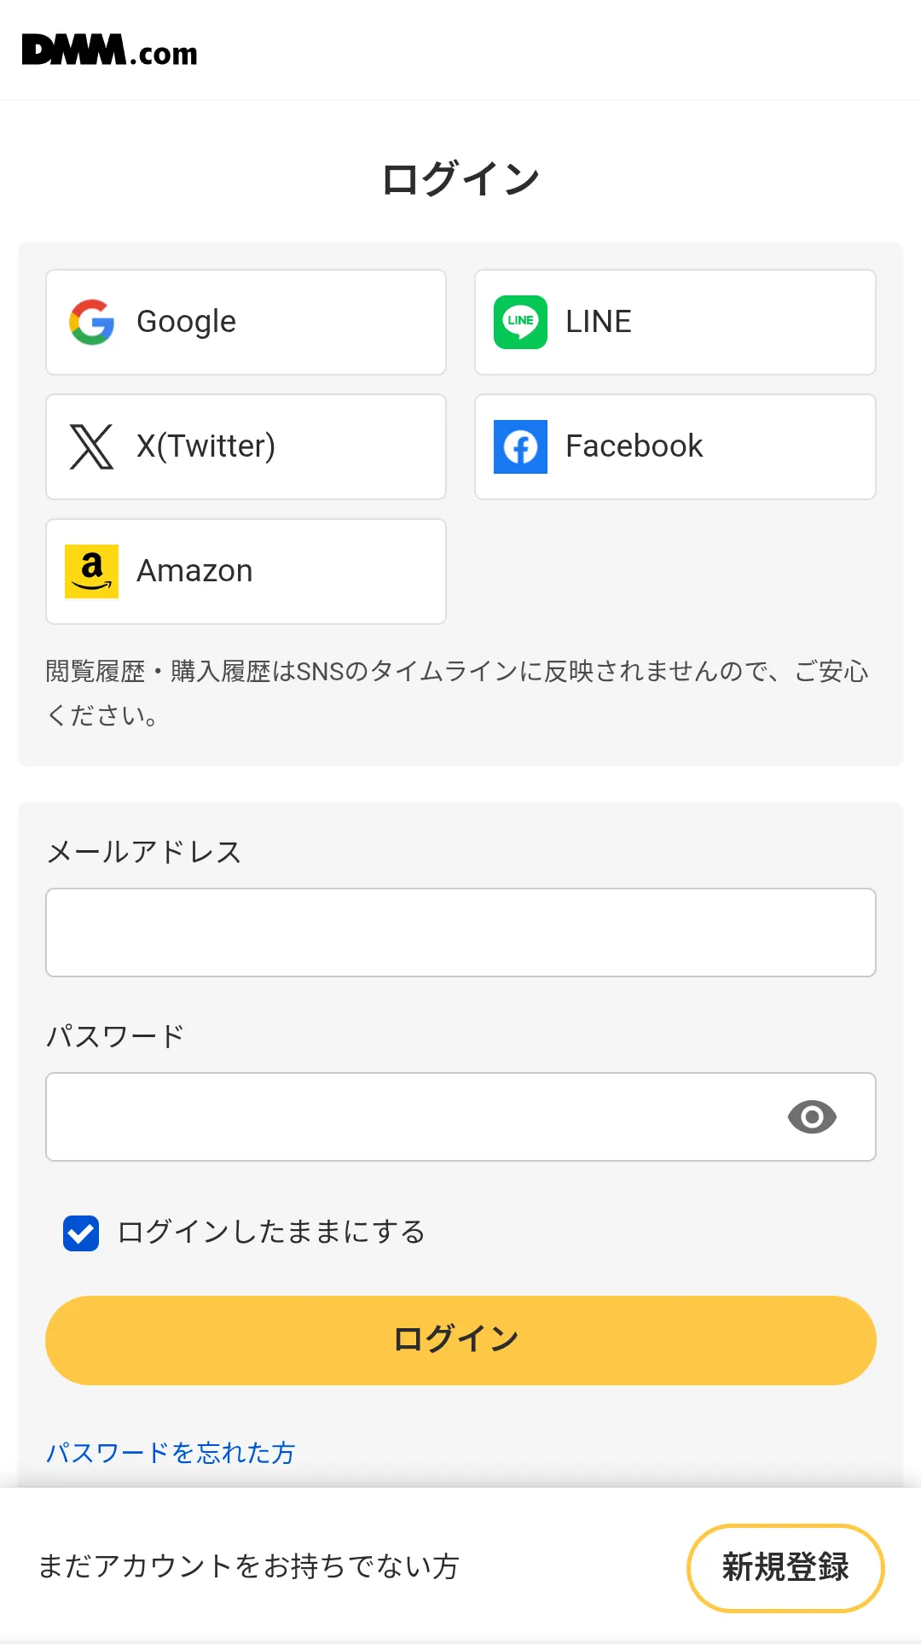Click the DMM.com logo
Screen dimensions: 921x1644
pyautogui.click(x=109, y=51)
